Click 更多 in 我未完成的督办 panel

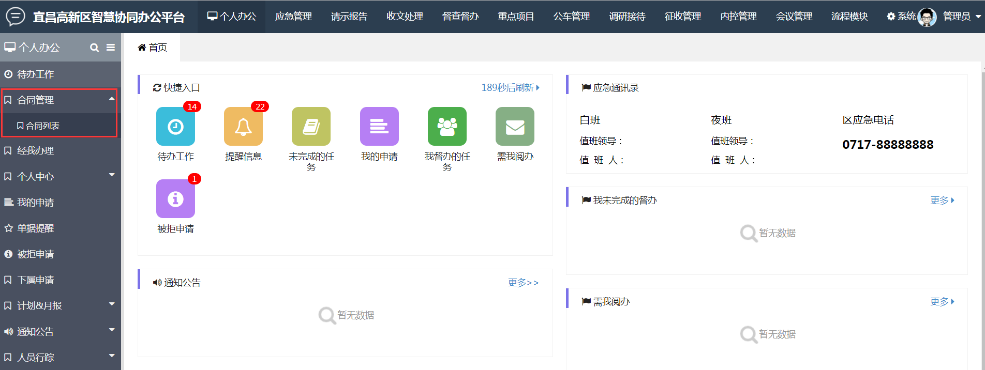(x=942, y=201)
